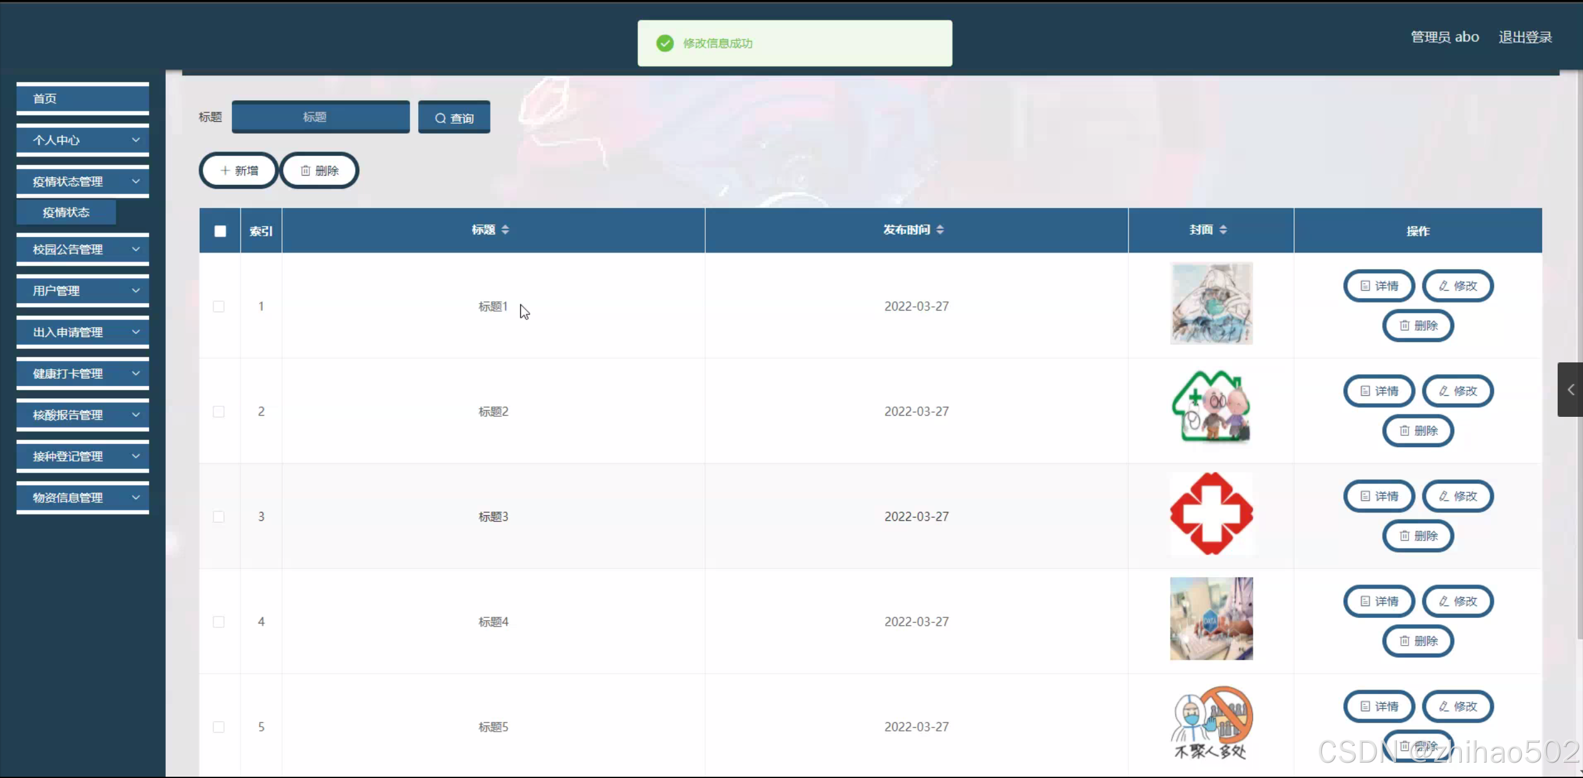This screenshot has width=1583, height=778.
Task: Click 修改 edit button for row 2
Action: pyautogui.click(x=1457, y=391)
